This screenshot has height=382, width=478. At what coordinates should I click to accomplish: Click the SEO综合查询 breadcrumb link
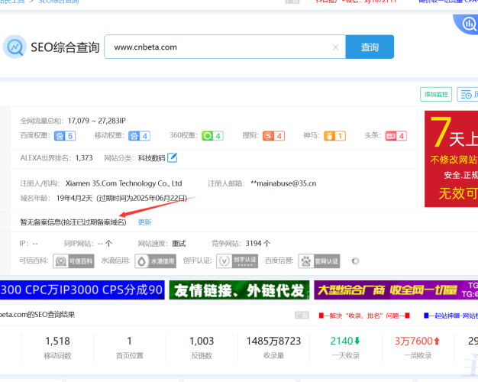(59, 2)
